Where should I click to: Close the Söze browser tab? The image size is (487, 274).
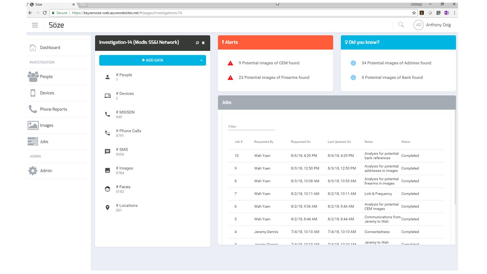(73, 5)
